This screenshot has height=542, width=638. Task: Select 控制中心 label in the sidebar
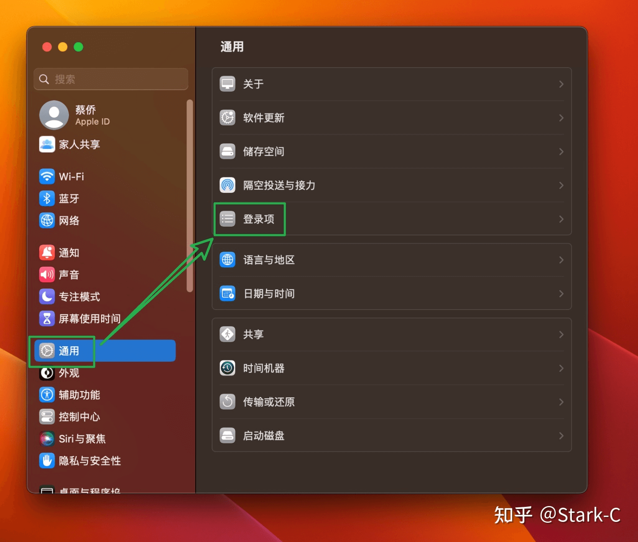[x=79, y=417]
